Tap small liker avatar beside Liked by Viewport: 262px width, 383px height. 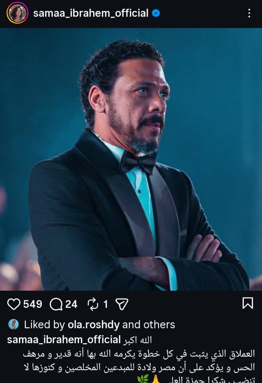13,324
